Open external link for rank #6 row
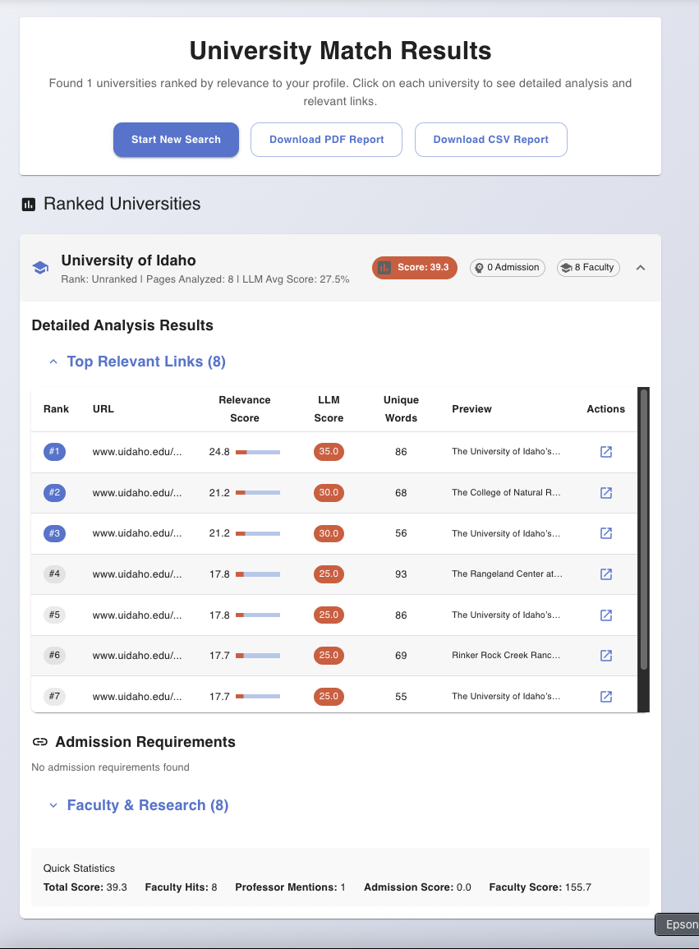This screenshot has height=949, width=699. [x=606, y=656]
